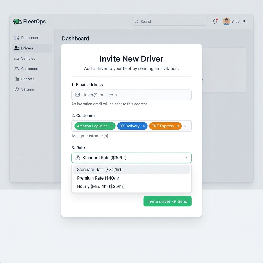Open Vehicles sidebar item

coord(32,58)
